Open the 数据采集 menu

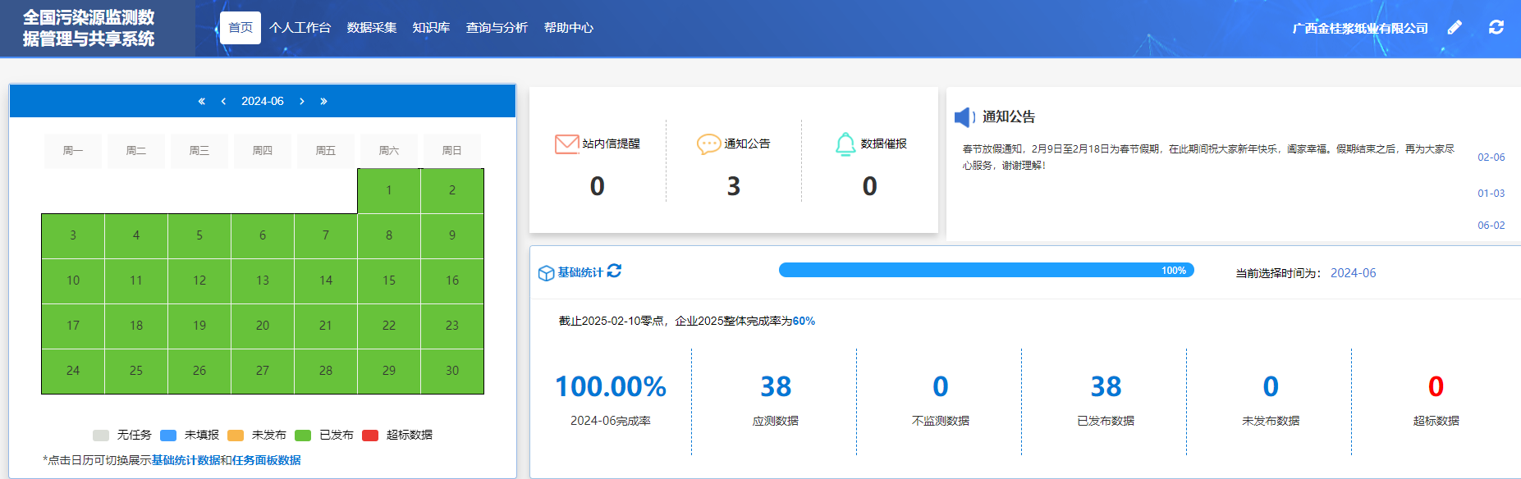tap(372, 28)
